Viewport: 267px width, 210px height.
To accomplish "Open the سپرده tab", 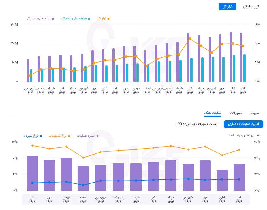I will [x=255, y=113].
